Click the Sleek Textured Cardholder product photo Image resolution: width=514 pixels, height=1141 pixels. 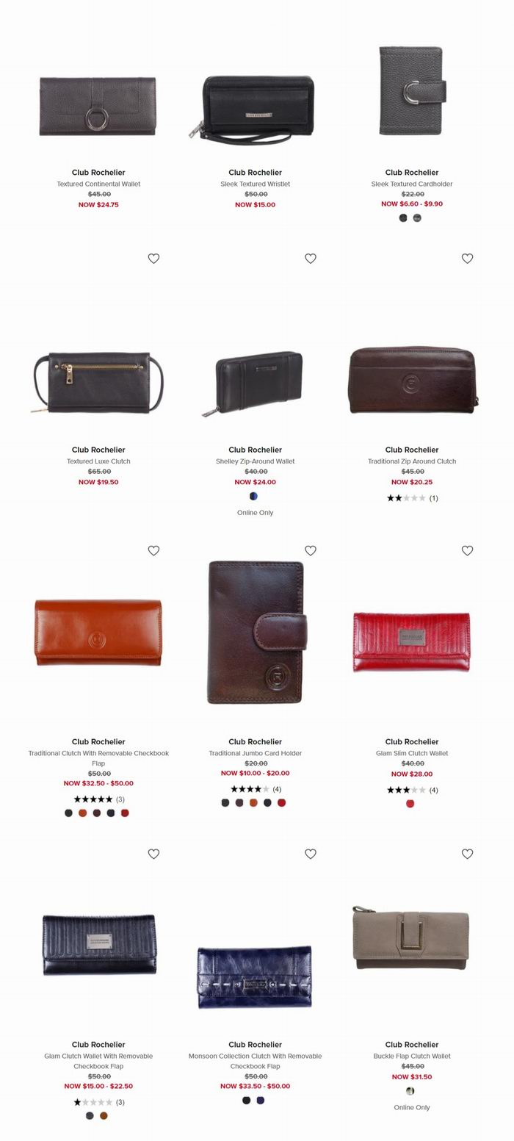click(412, 91)
